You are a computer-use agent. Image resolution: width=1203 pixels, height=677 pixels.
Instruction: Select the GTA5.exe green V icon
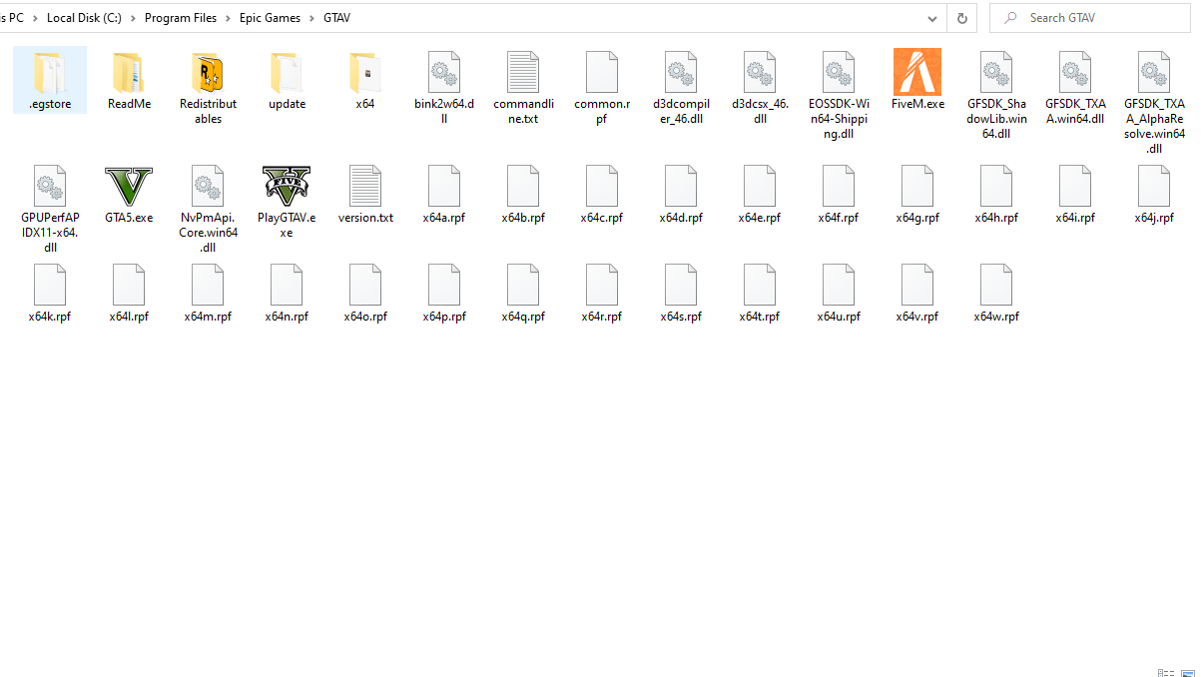tap(129, 194)
